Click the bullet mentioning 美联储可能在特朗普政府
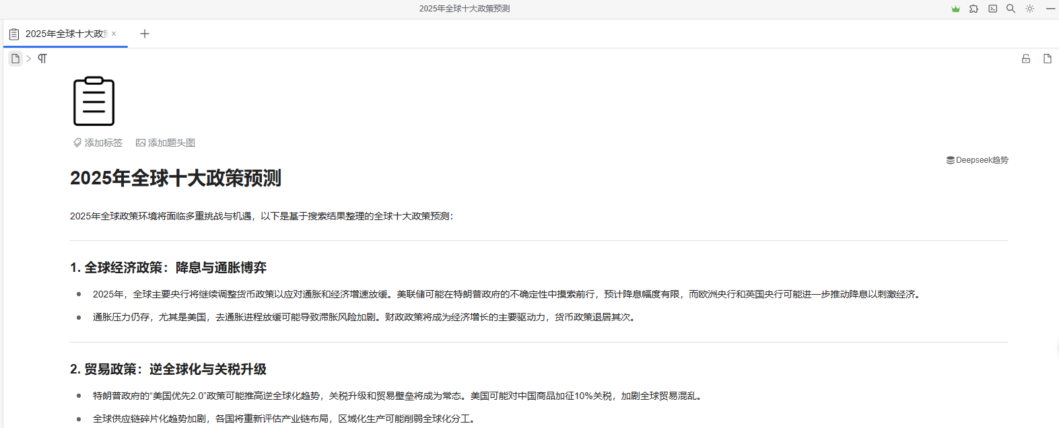Screen dimensions: 1059x428 [508, 294]
